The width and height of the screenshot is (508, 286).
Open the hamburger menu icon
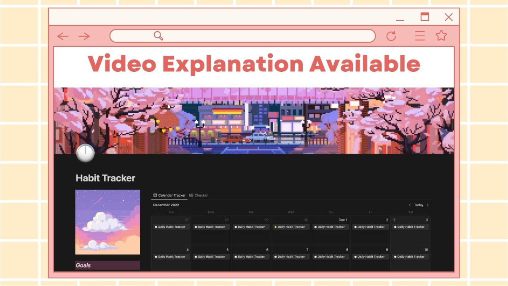(420, 36)
